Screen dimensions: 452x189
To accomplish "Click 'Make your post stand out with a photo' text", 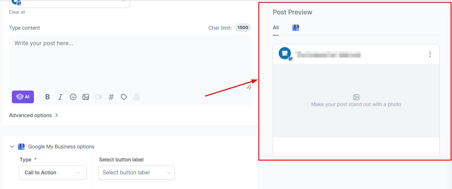I will pyautogui.click(x=356, y=104).
